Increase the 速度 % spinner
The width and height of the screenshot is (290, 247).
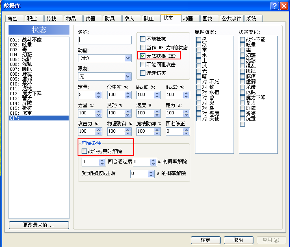tap(157, 111)
